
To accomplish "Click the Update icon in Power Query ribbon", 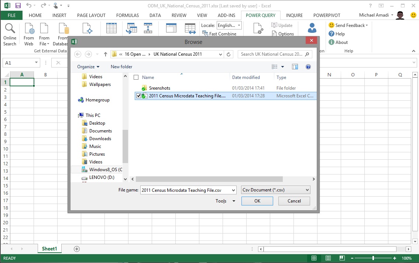I will (x=274, y=25).
